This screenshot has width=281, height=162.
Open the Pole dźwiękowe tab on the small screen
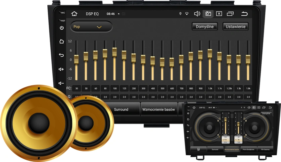pos(249,149)
